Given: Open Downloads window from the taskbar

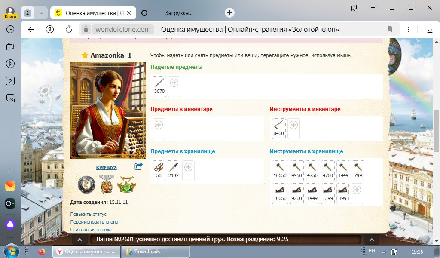Looking at the screenshot, I should (x=147, y=252).
